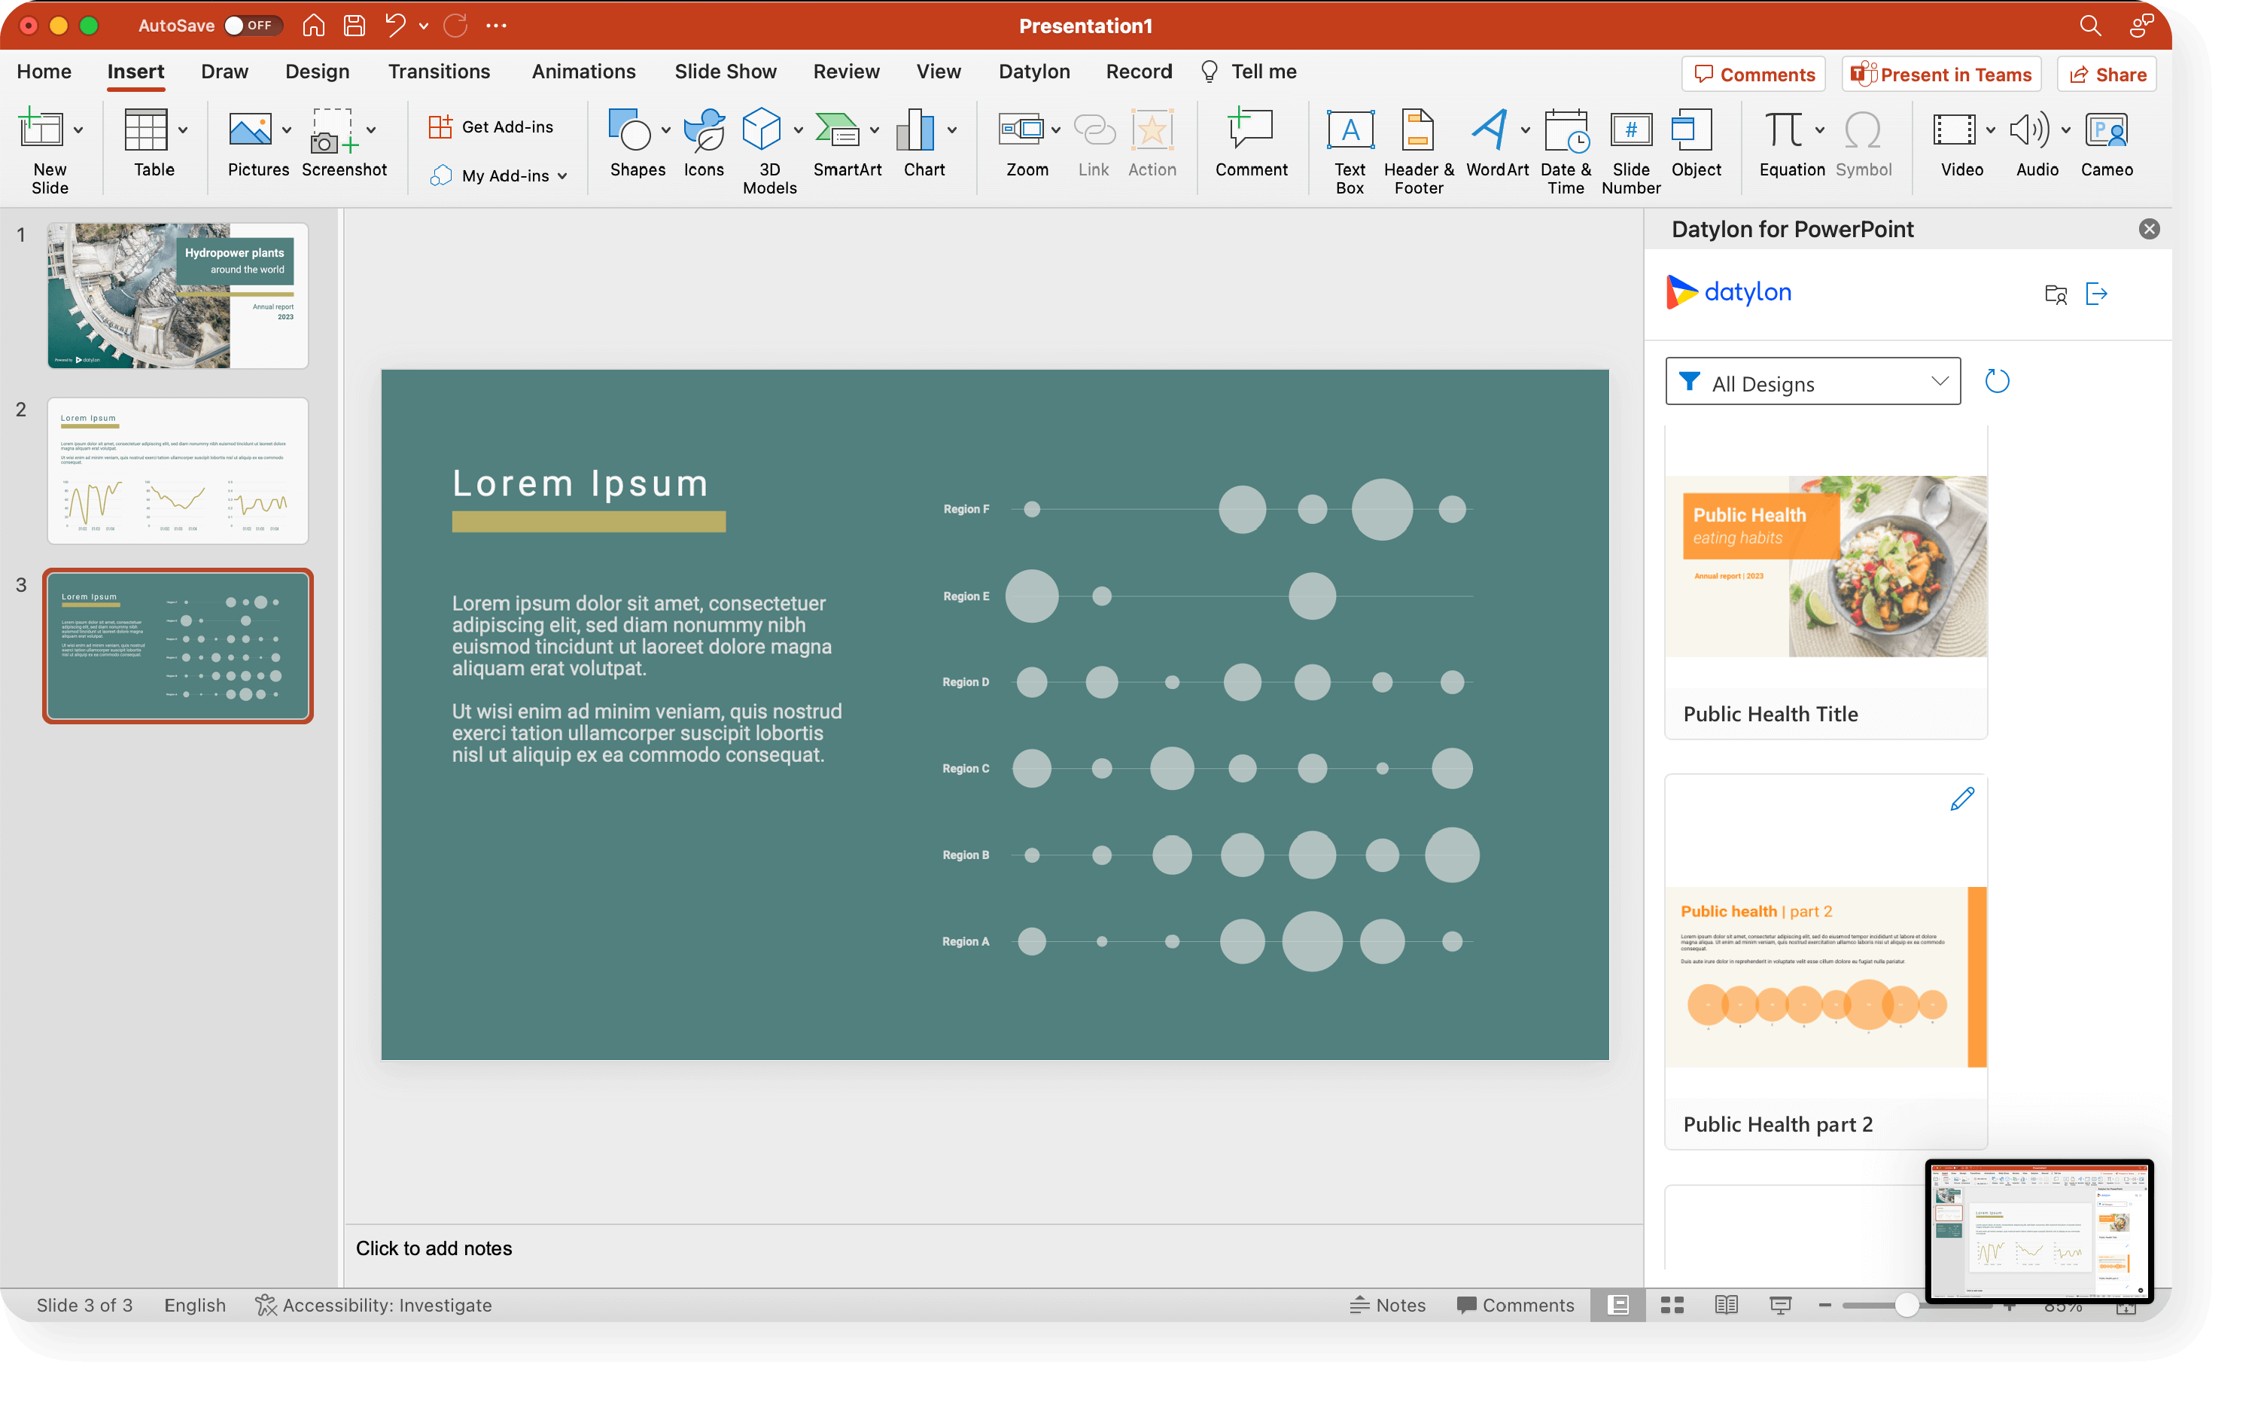Click the Insert menu tab
The width and height of the screenshot is (2258, 1411).
click(135, 72)
